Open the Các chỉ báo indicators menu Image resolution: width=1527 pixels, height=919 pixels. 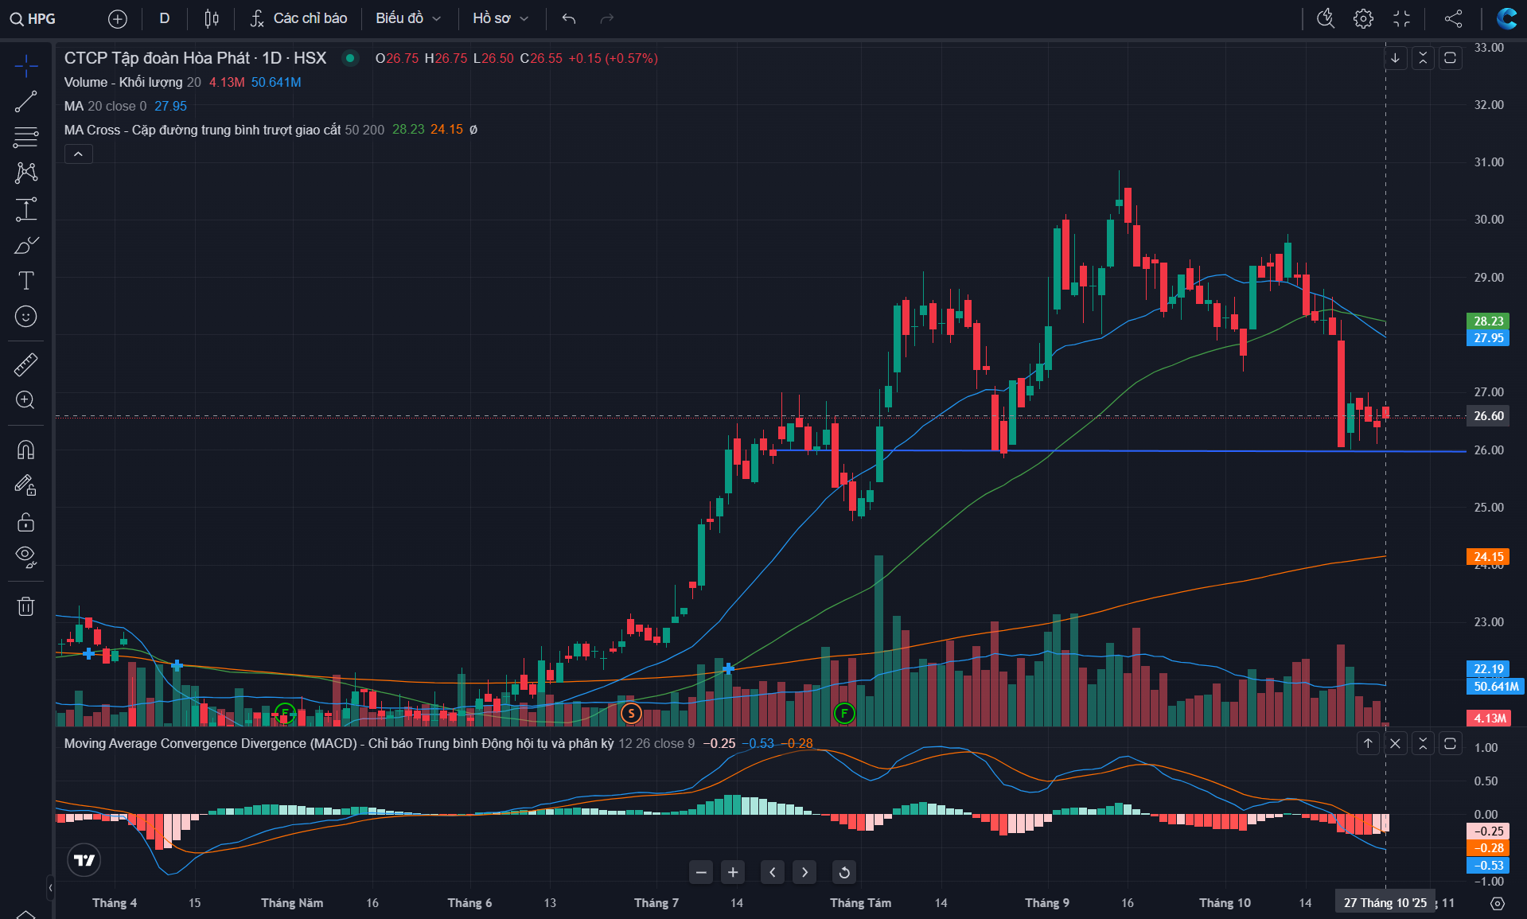click(298, 18)
